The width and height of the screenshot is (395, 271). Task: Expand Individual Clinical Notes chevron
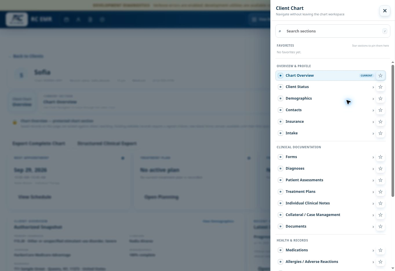[373, 204]
